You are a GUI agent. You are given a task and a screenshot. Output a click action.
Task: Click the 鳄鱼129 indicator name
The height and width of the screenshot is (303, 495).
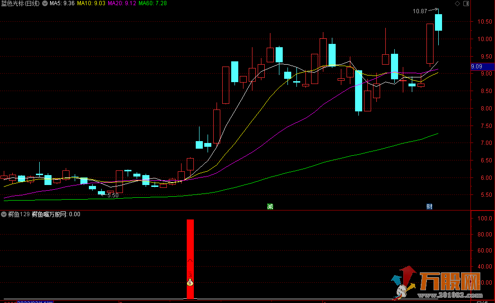coord(19,214)
